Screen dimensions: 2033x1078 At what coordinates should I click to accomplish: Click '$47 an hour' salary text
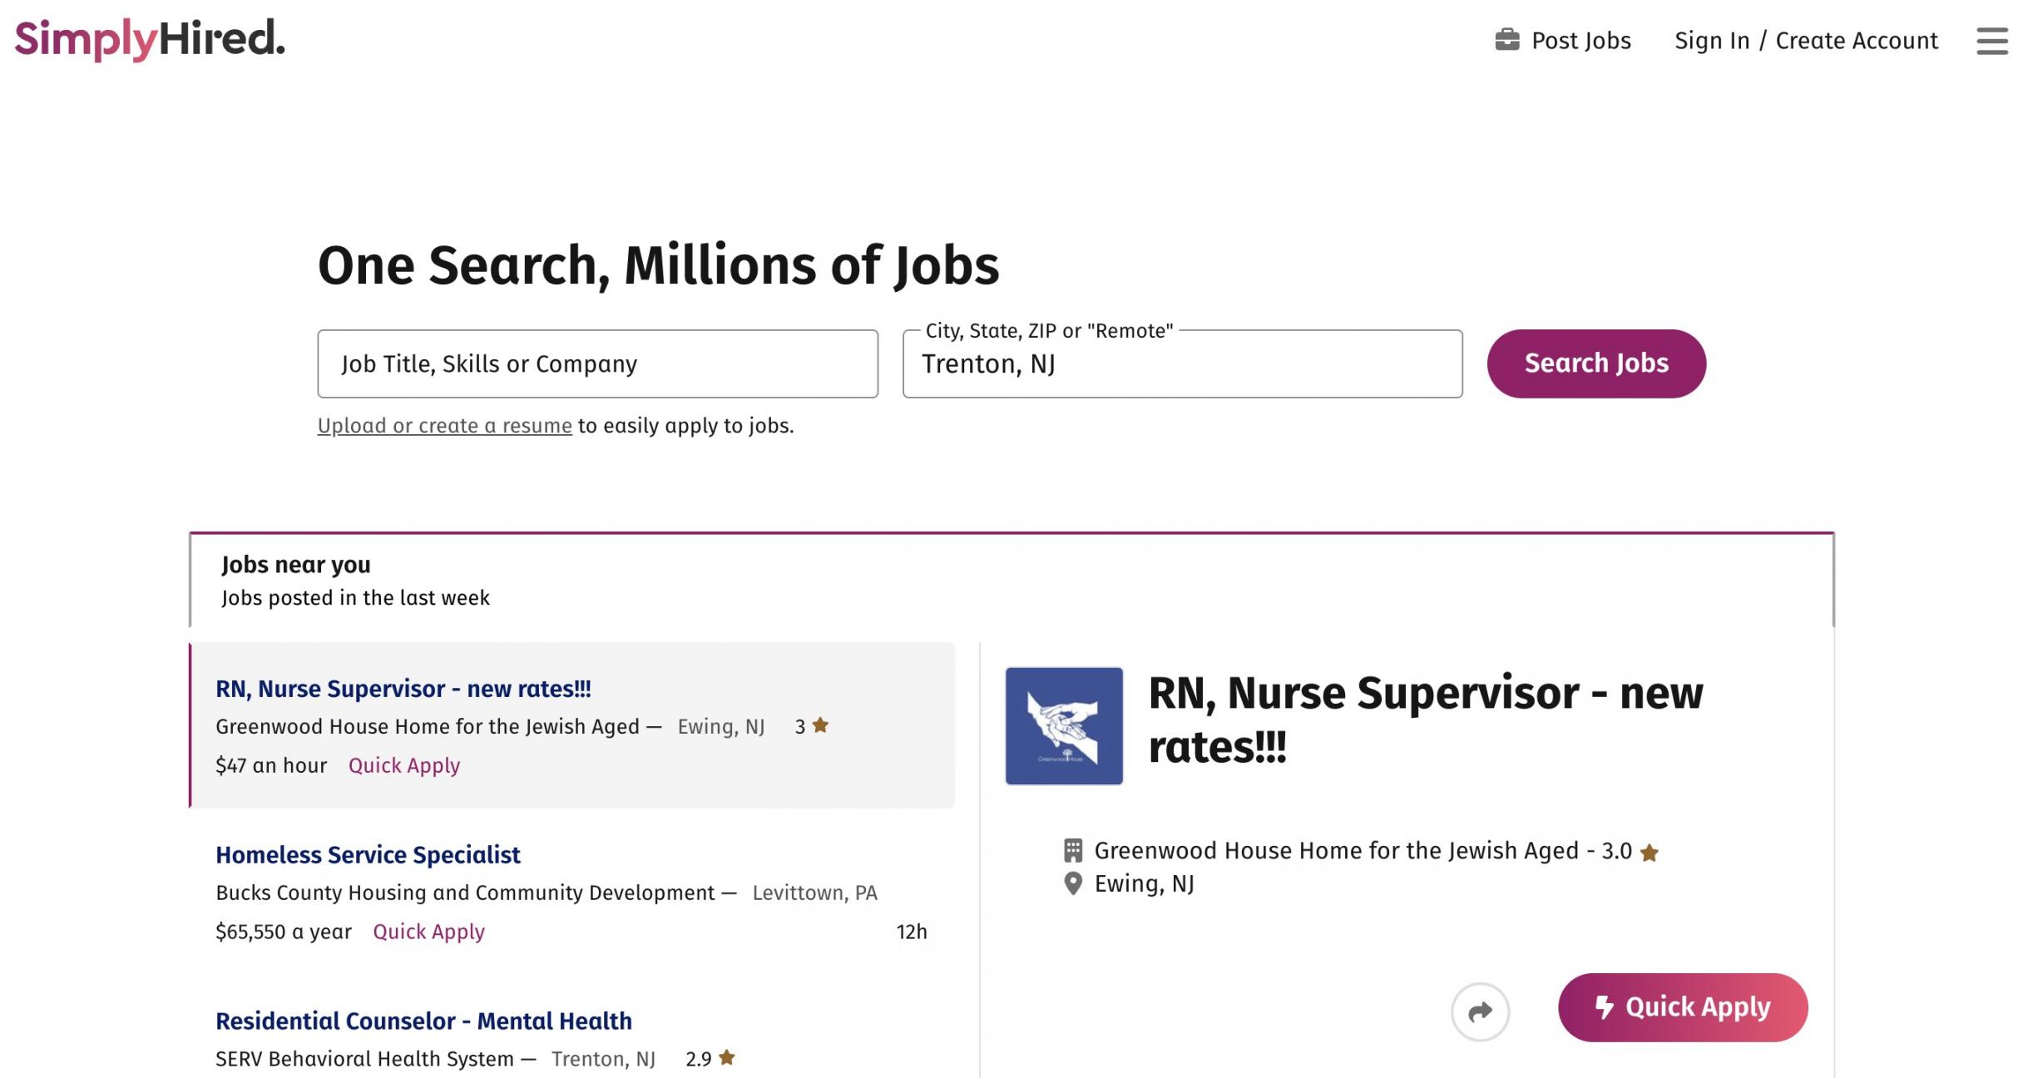(x=271, y=765)
